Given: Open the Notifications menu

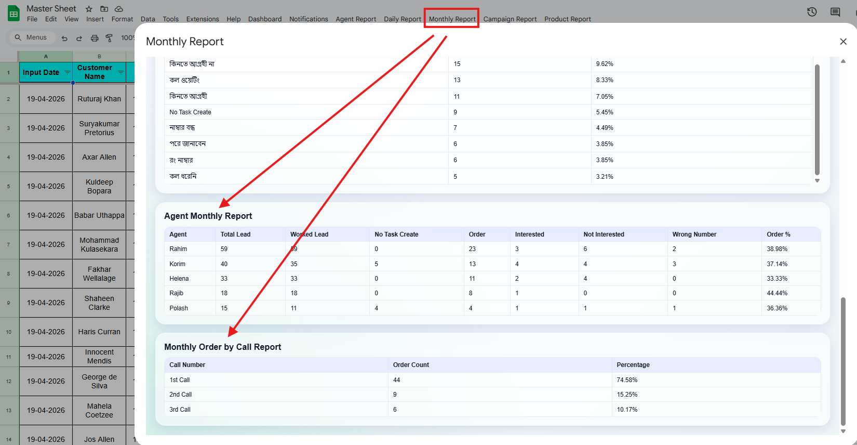Looking at the screenshot, I should tap(309, 19).
